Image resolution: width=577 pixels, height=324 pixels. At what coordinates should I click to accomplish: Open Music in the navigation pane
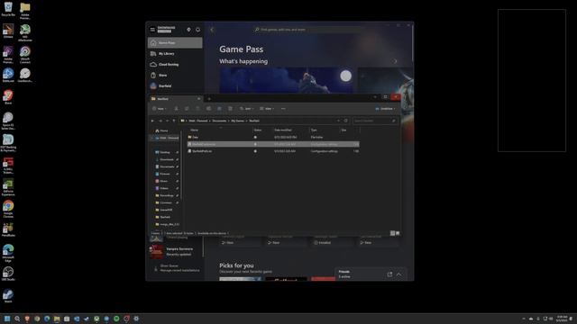tap(164, 181)
